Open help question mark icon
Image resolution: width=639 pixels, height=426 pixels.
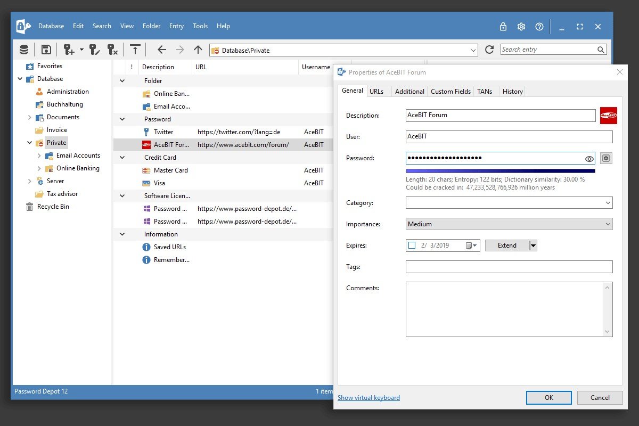click(x=539, y=26)
